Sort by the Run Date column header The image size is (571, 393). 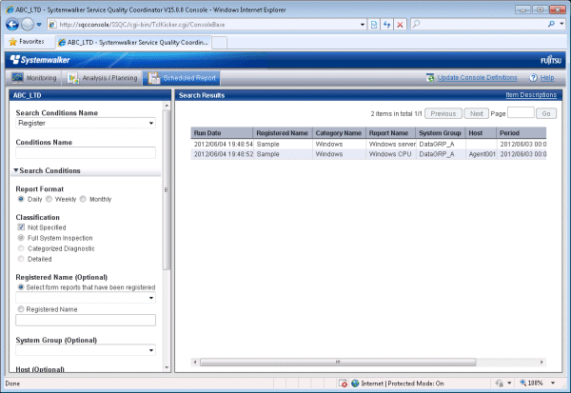click(x=222, y=133)
